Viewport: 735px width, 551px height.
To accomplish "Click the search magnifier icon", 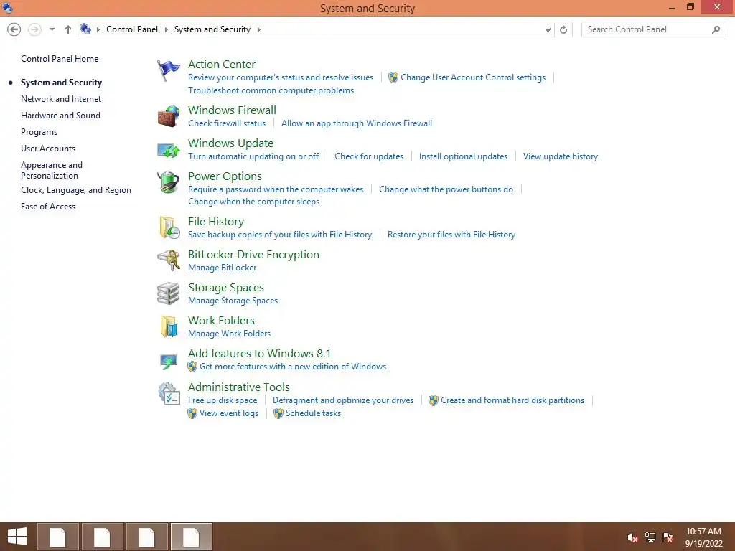I will (716, 29).
